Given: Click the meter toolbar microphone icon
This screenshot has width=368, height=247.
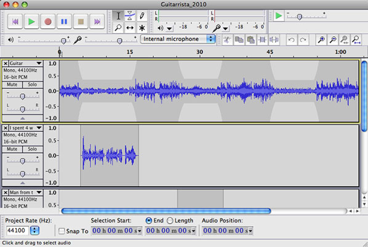Looking at the screenshot, I should [x=217, y=28].
